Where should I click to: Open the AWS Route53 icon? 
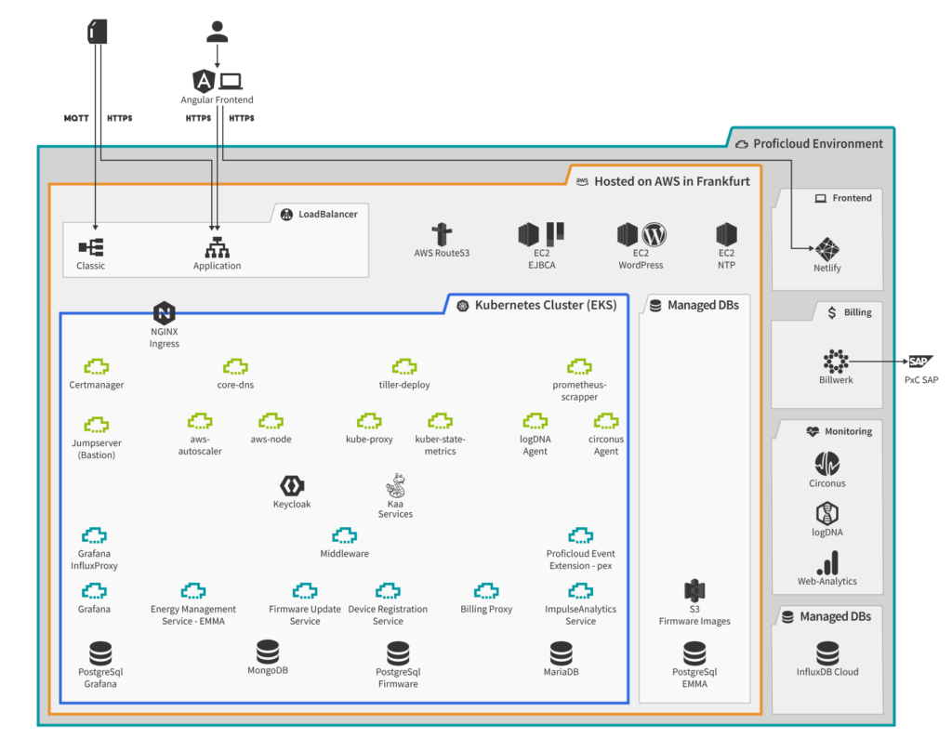point(442,234)
